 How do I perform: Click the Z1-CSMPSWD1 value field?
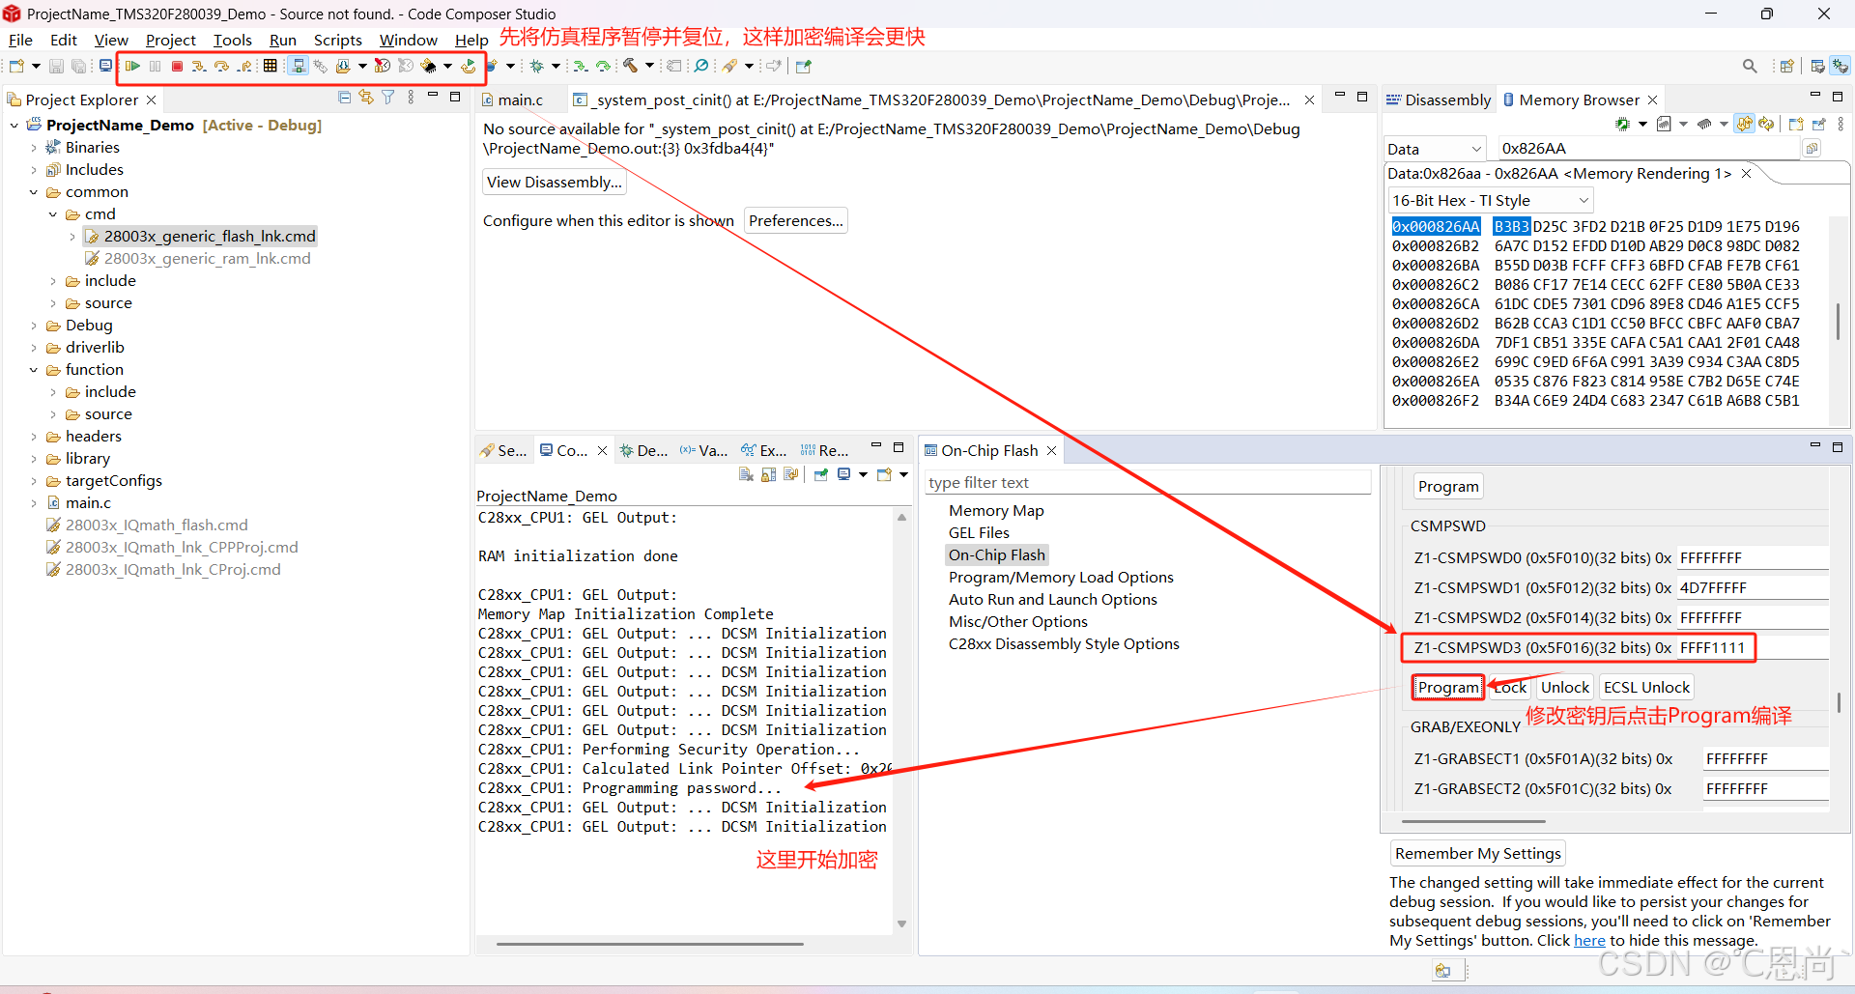[1753, 587]
